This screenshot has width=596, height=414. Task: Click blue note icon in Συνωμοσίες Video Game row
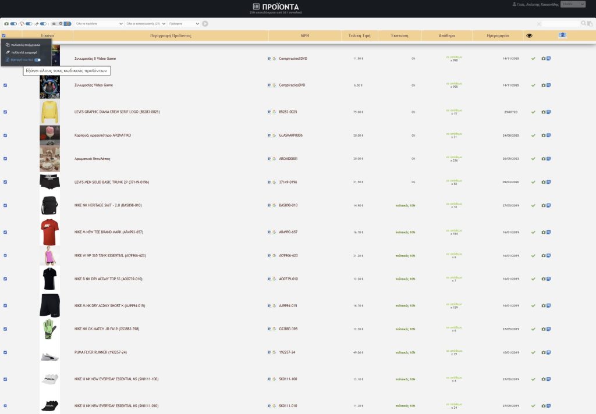click(x=549, y=85)
